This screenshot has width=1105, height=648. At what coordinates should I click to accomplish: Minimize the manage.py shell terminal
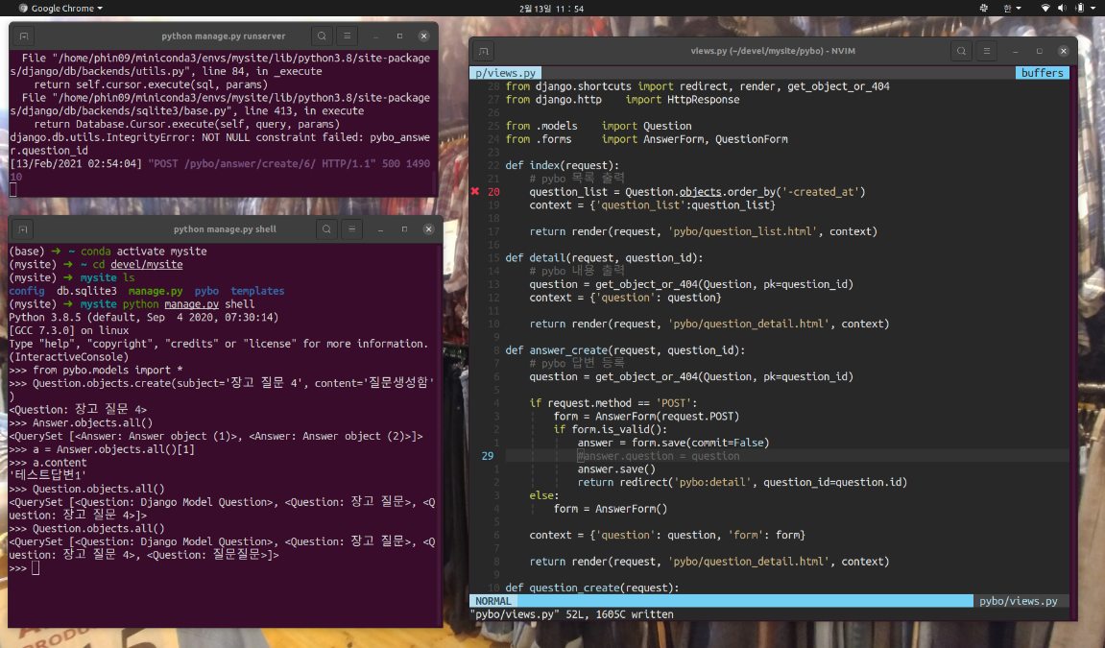pyautogui.click(x=380, y=228)
